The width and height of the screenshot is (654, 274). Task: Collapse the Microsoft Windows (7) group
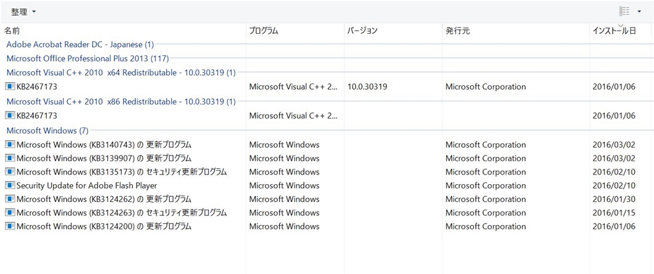(x=47, y=131)
